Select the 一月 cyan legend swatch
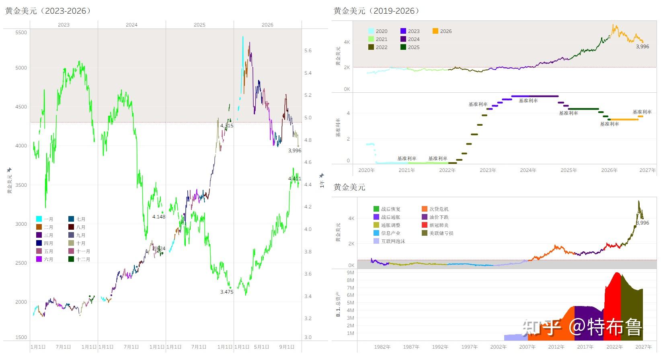 pos(39,219)
